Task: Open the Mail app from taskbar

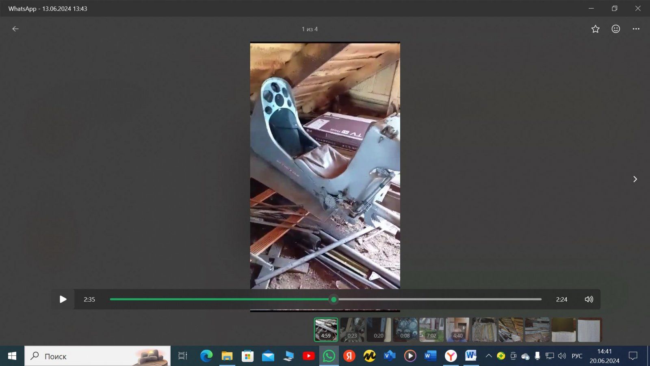Action: (268, 356)
